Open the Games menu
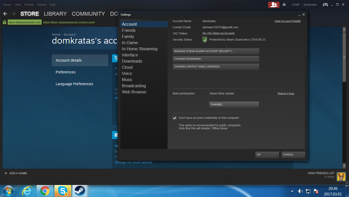The width and height of the screenshot is (349, 197). (42, 5)
